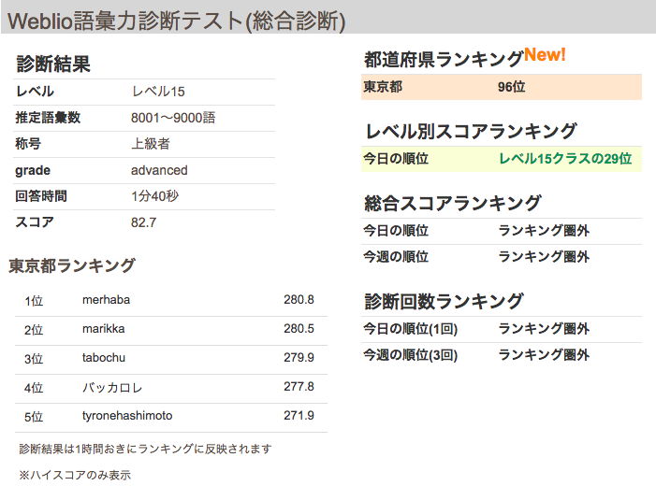The height and width of the screenshot is (500, 656).
Task: Click the 総合スコアランキング heading
Action: click(453, 203)
